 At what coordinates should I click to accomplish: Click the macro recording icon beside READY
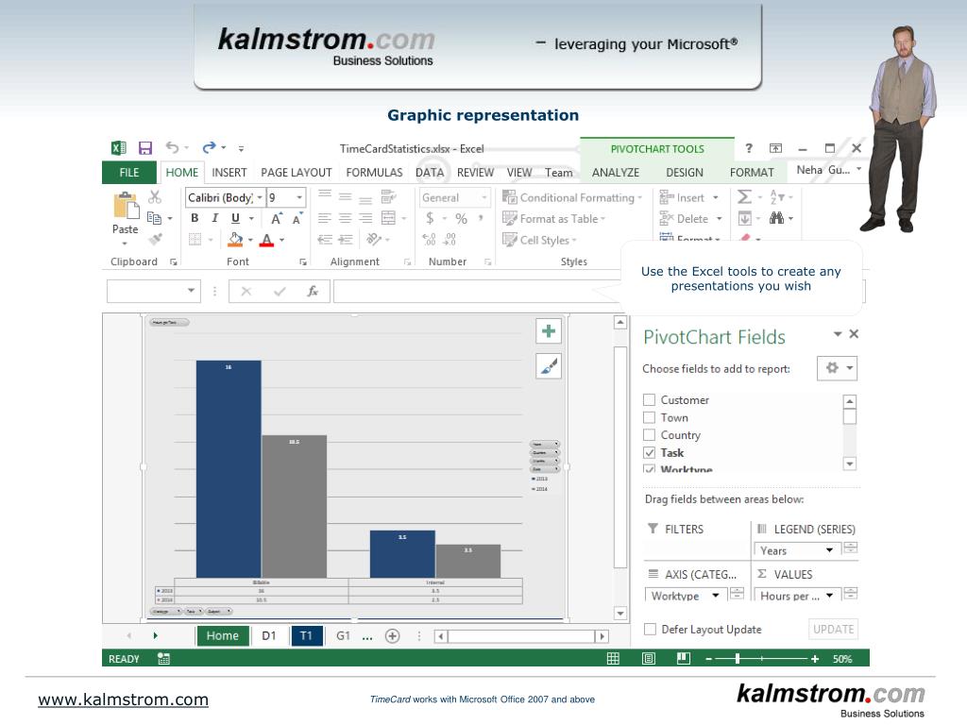(163, 658)
